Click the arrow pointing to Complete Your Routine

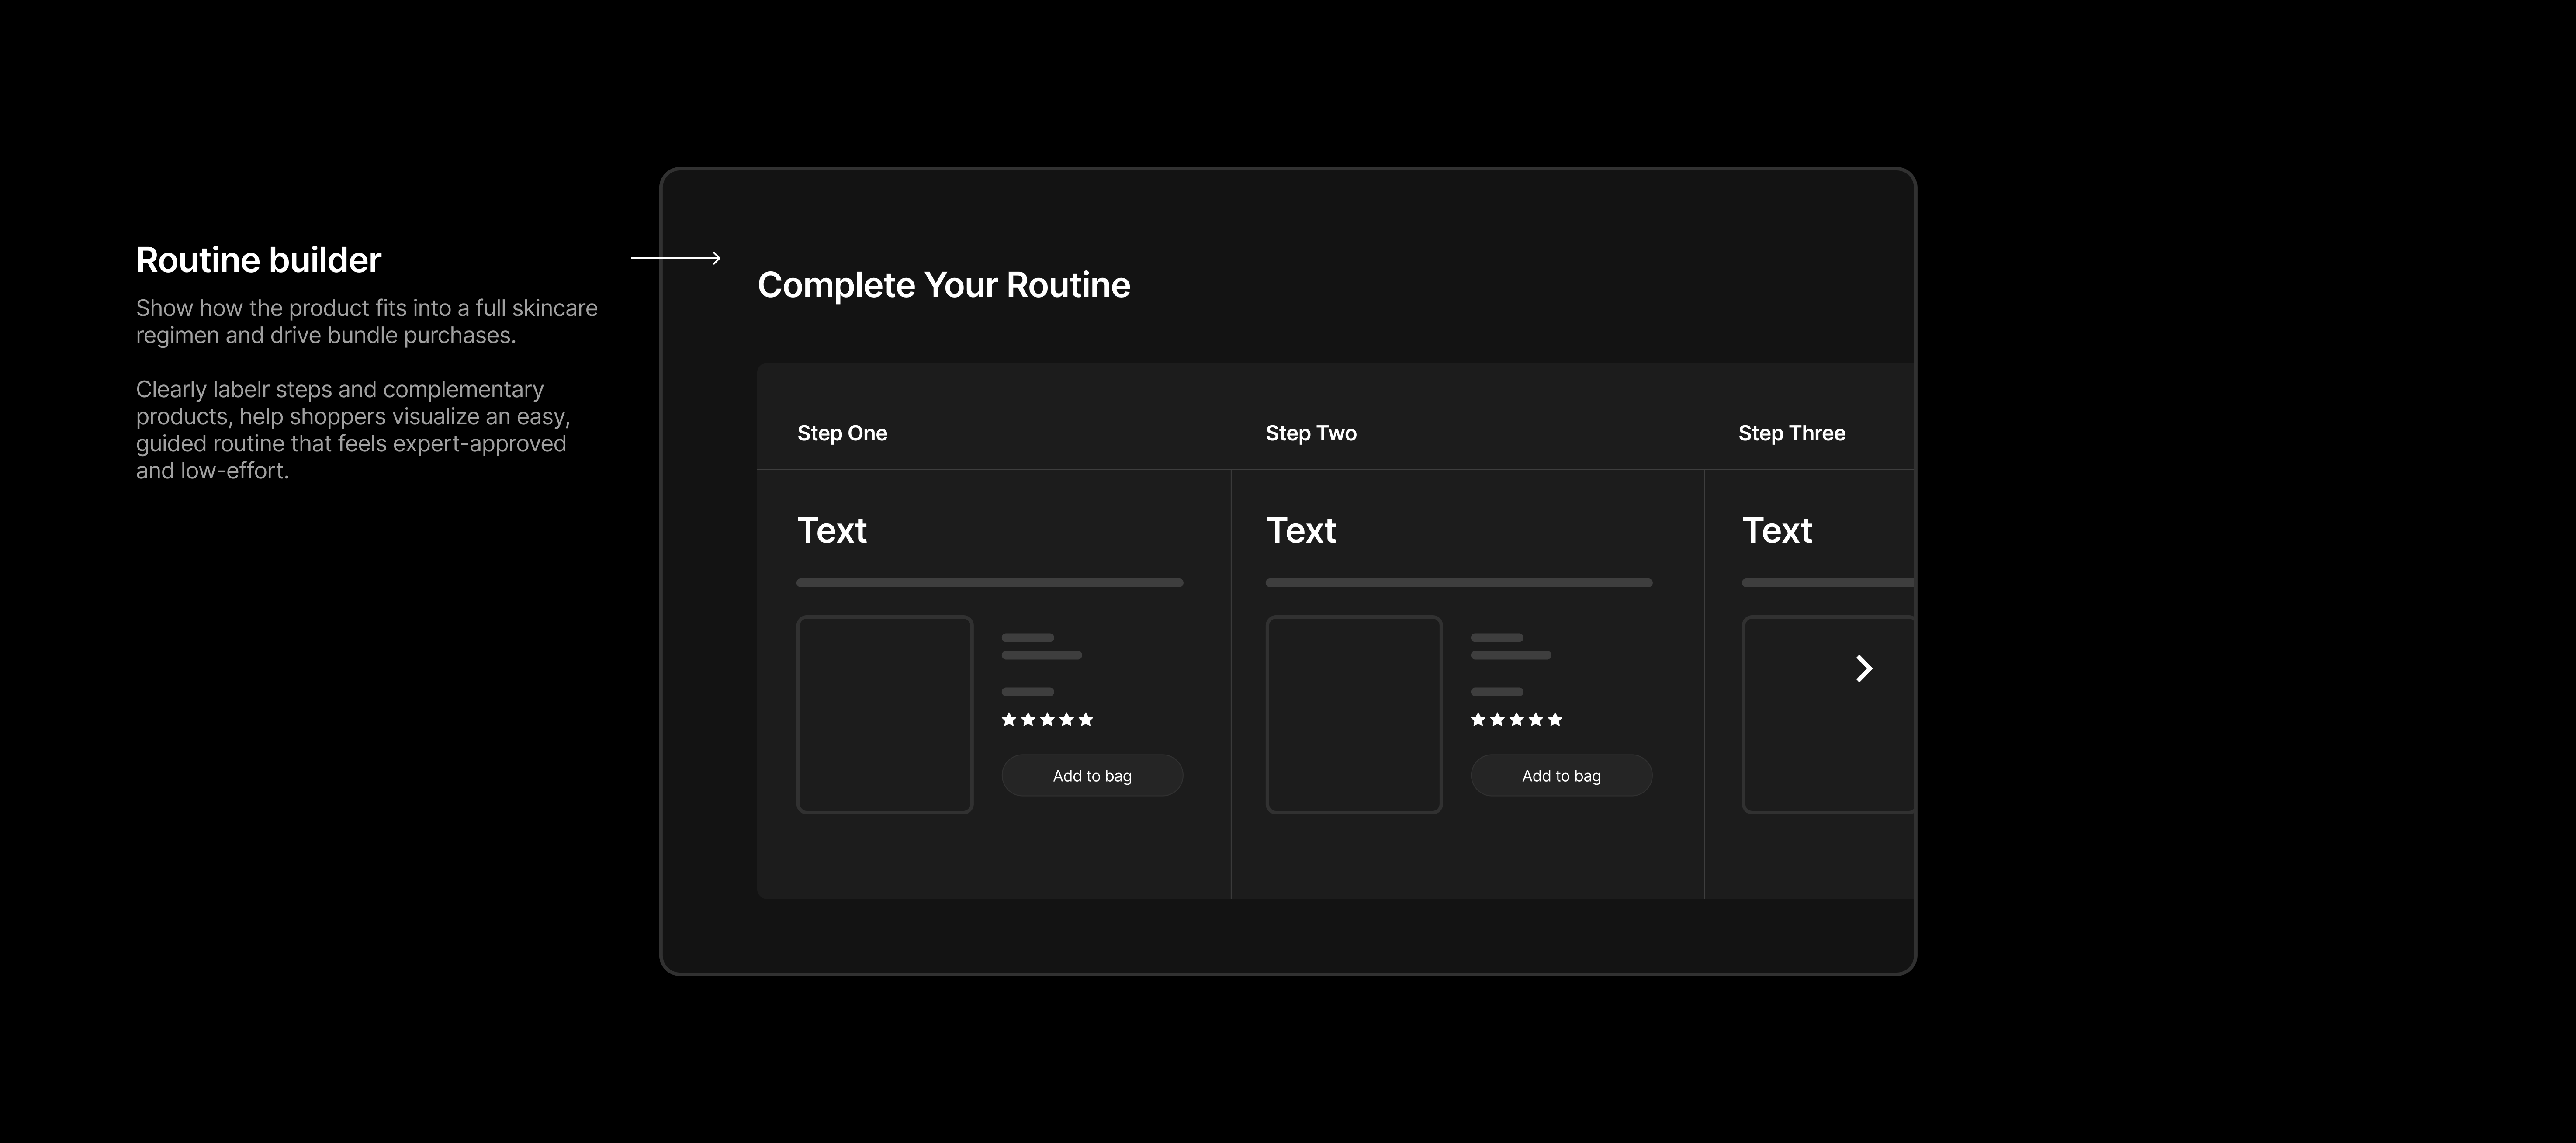(x=676, y=258)
